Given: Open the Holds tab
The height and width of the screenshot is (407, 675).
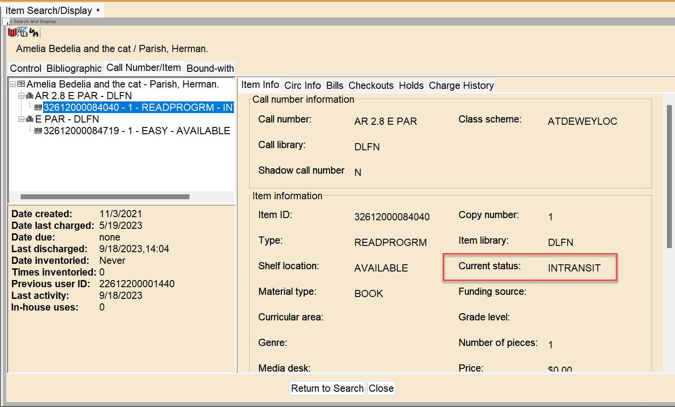Looking at the screenshot, I should 411,85.
